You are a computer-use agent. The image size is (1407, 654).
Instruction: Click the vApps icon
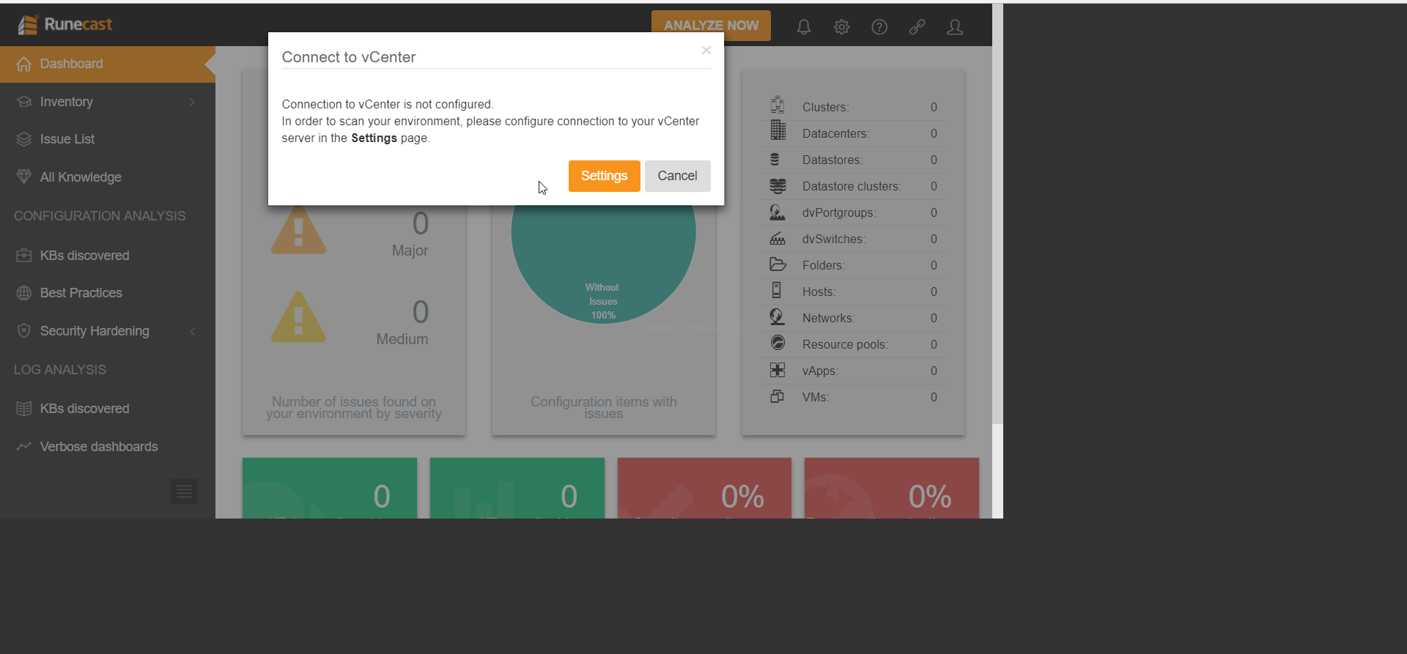778,370
